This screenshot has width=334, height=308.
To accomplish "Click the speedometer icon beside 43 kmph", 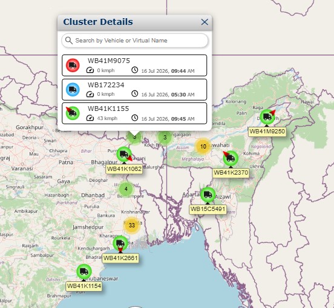I will click(90, 118).
